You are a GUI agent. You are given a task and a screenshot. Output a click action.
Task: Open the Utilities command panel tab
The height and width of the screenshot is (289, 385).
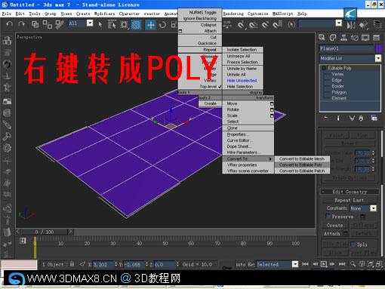pos(377,38)
